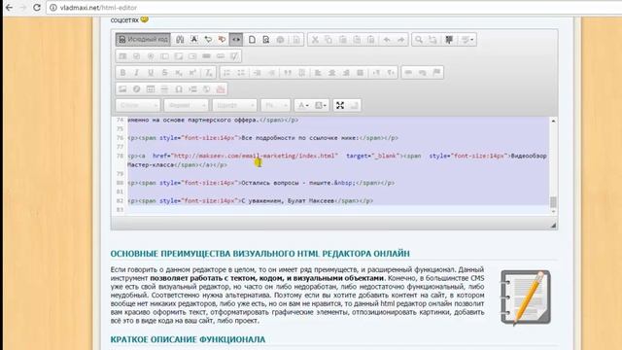The height and width of the screenshot is (350, 622).
Task: Open the text color picker
Action: click(303, 105)
